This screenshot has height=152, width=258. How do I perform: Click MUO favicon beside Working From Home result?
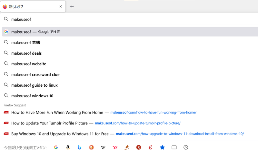(x=6, y=113)
